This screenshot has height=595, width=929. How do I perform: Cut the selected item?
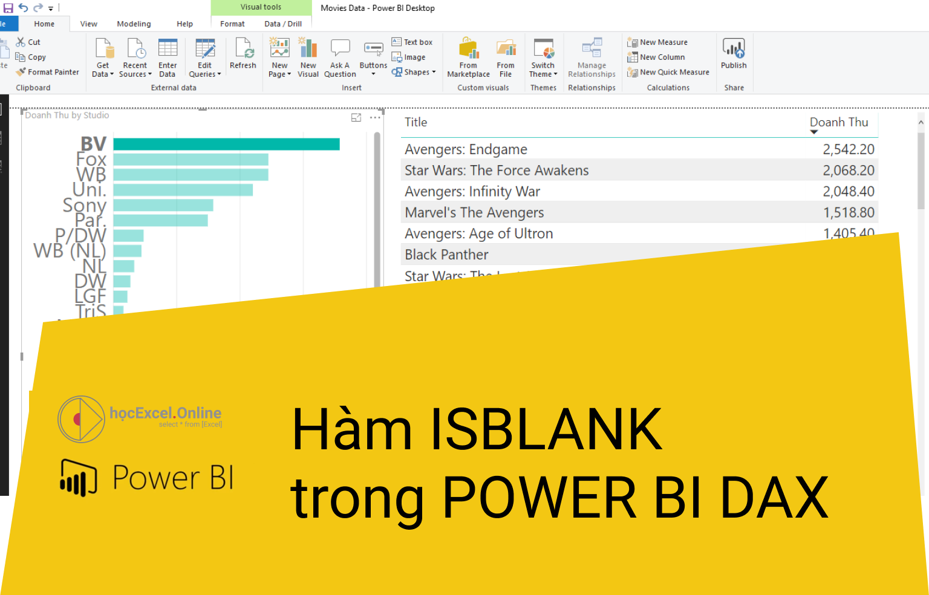[28, 42]
